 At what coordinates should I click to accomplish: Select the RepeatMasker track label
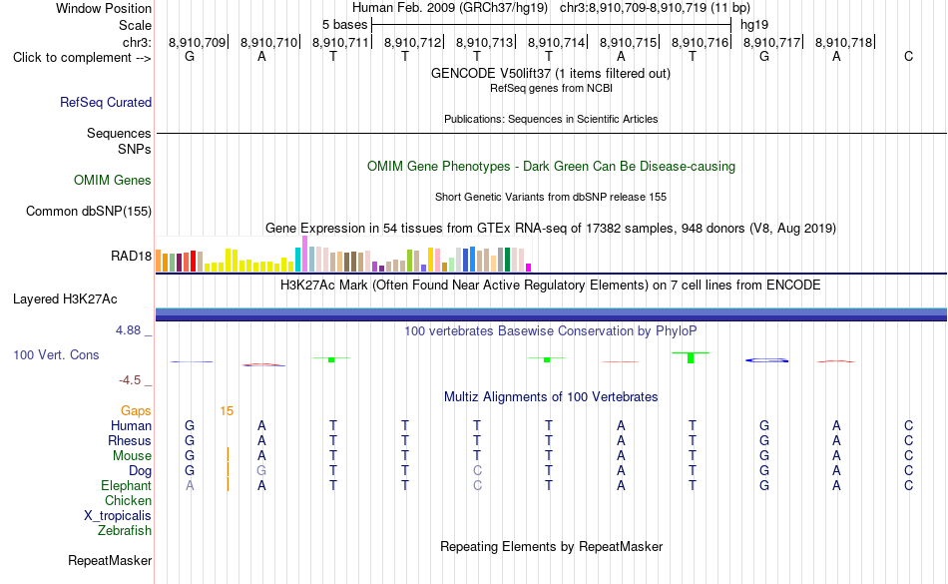tap(110, 560)
